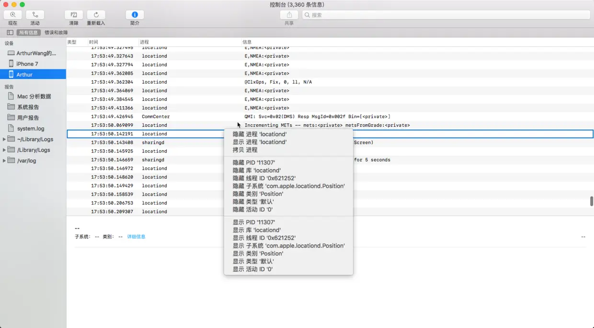Select the 所有信息 filter tab

coord(28,33)
